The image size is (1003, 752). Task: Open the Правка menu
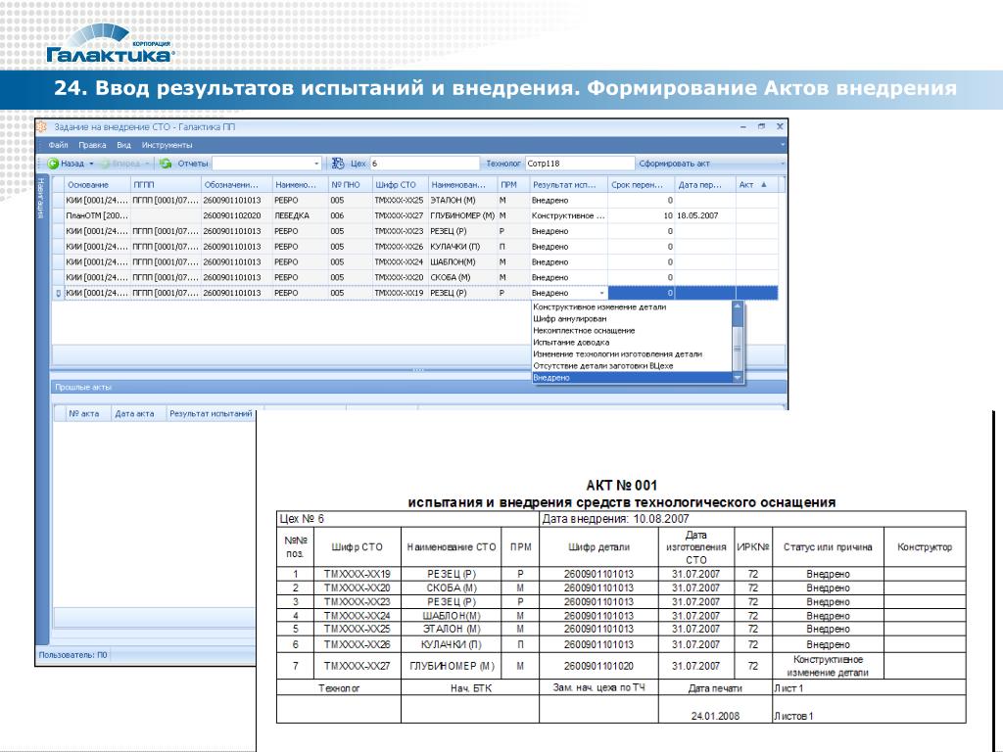click(x=92, y=145)
